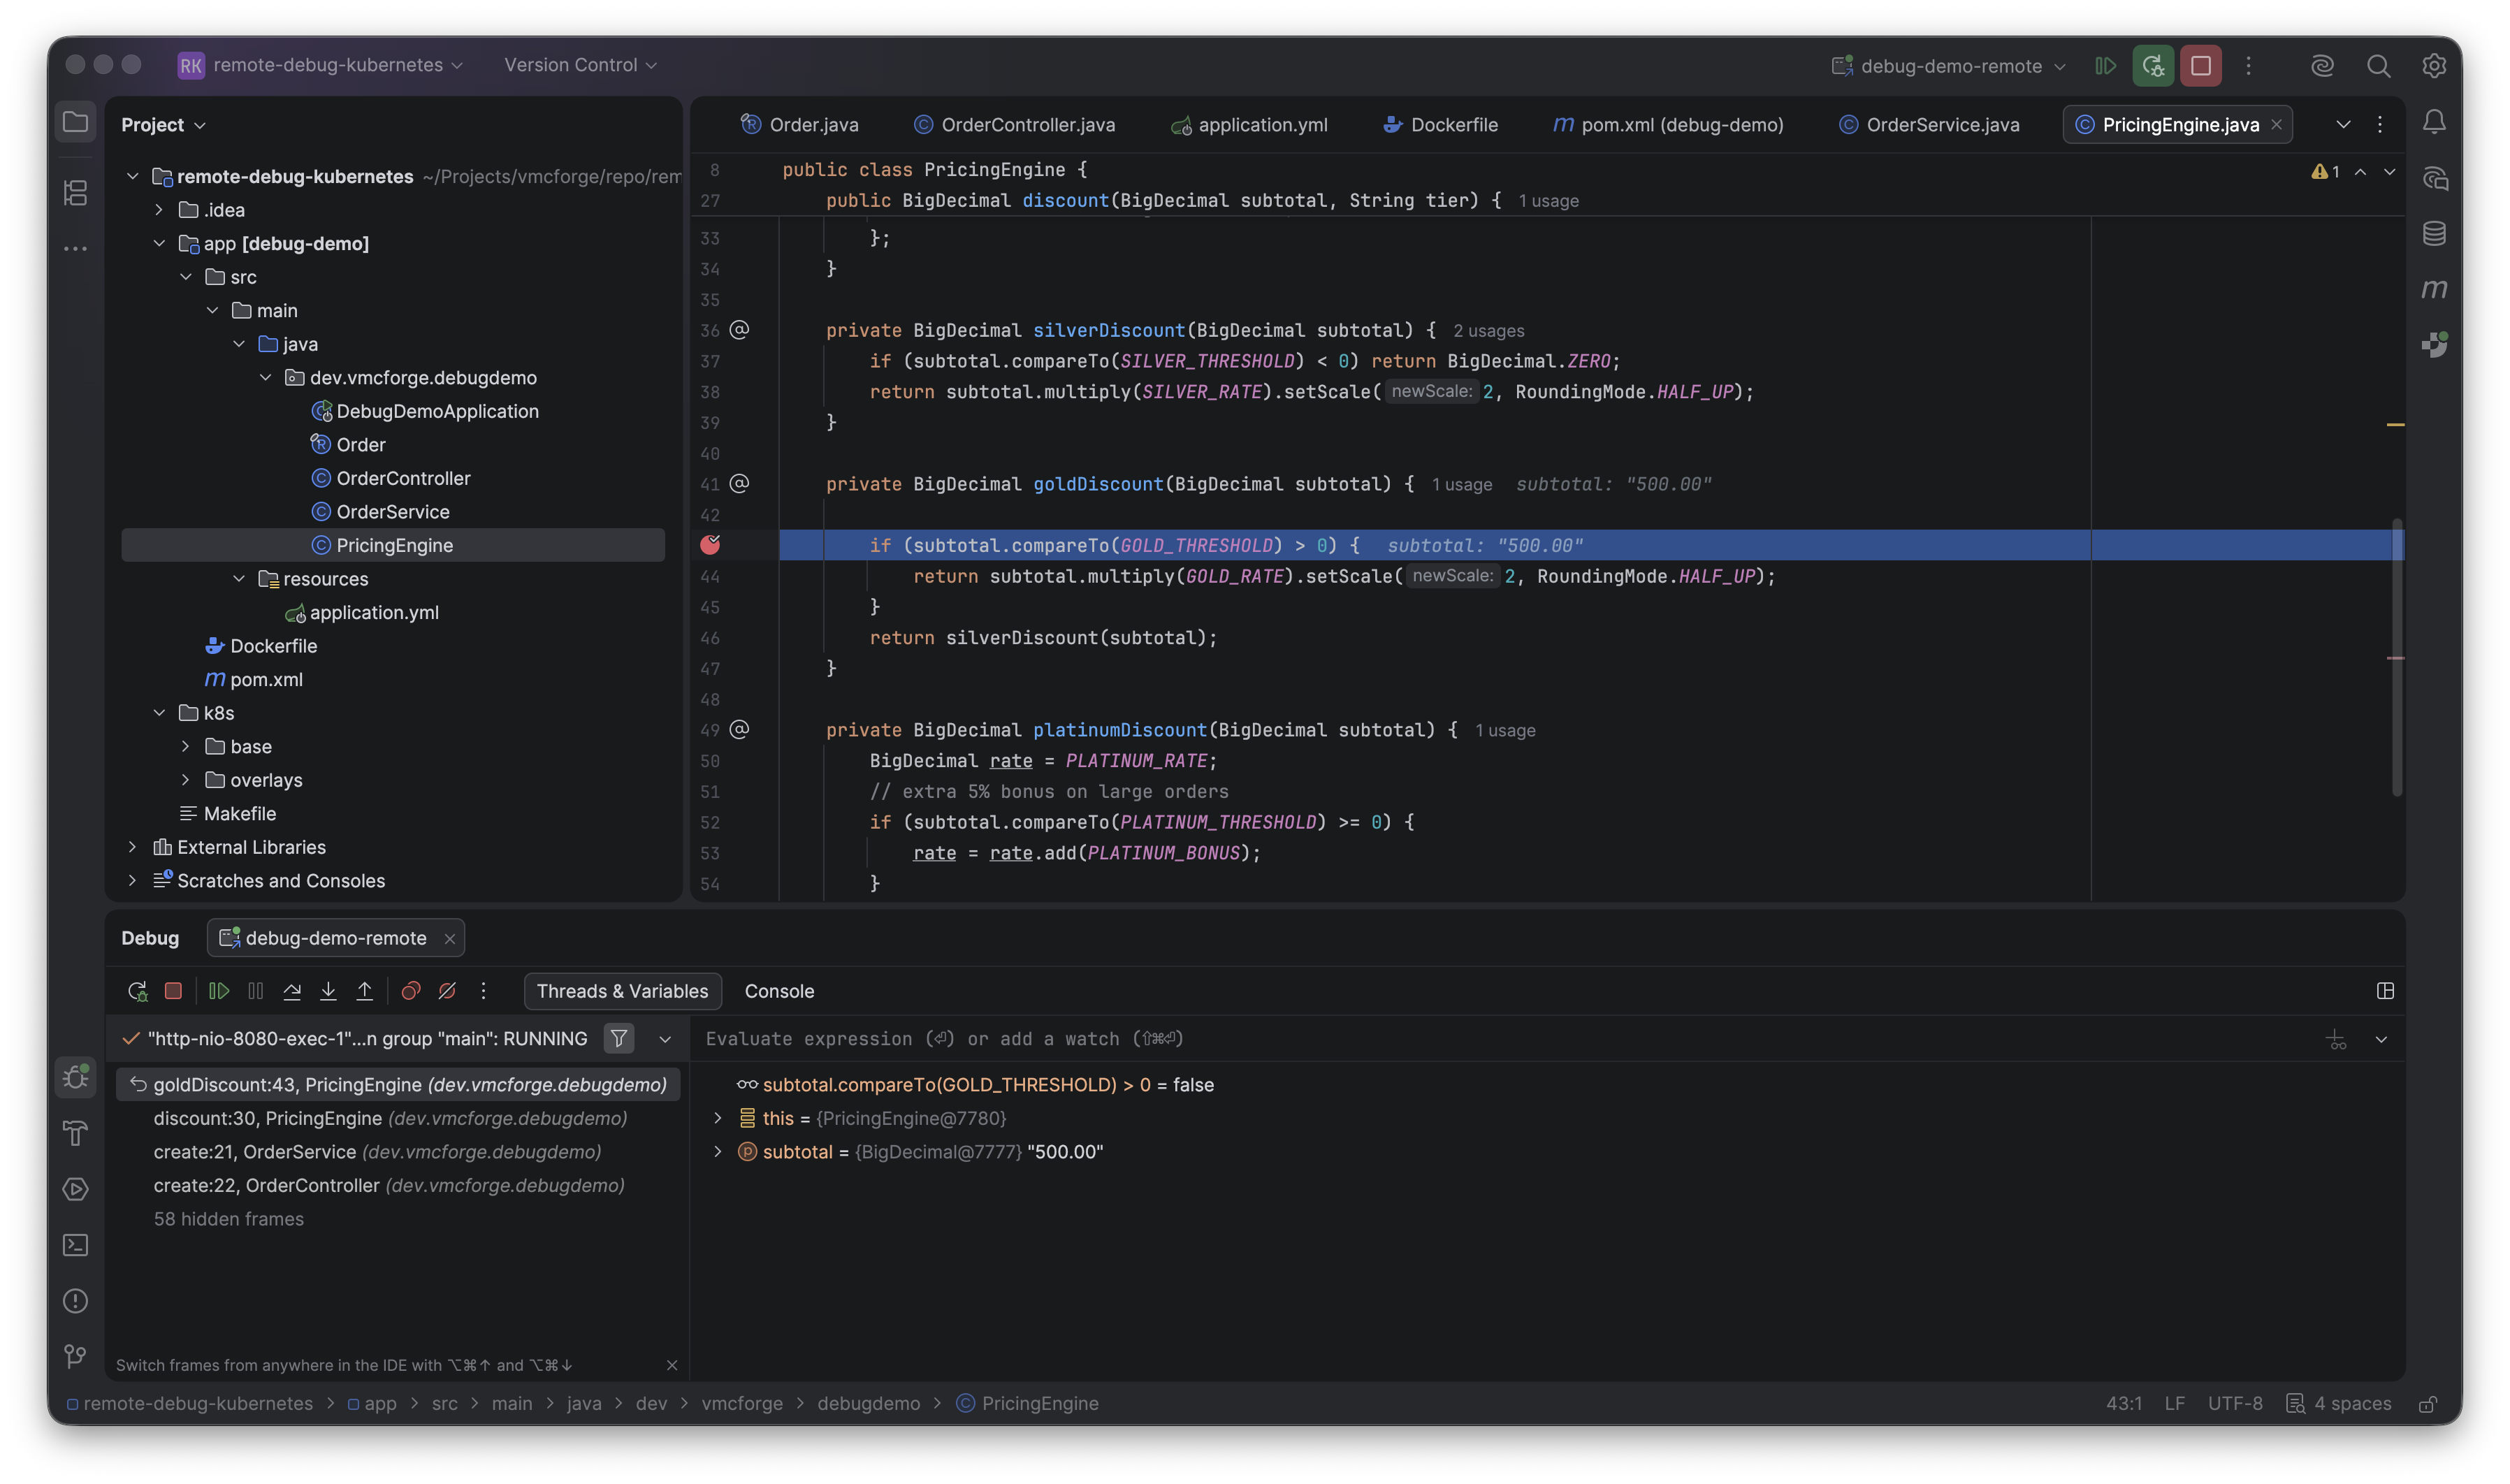
Task: Open the Problems tool window
Action: click(x=75, y=1301)
